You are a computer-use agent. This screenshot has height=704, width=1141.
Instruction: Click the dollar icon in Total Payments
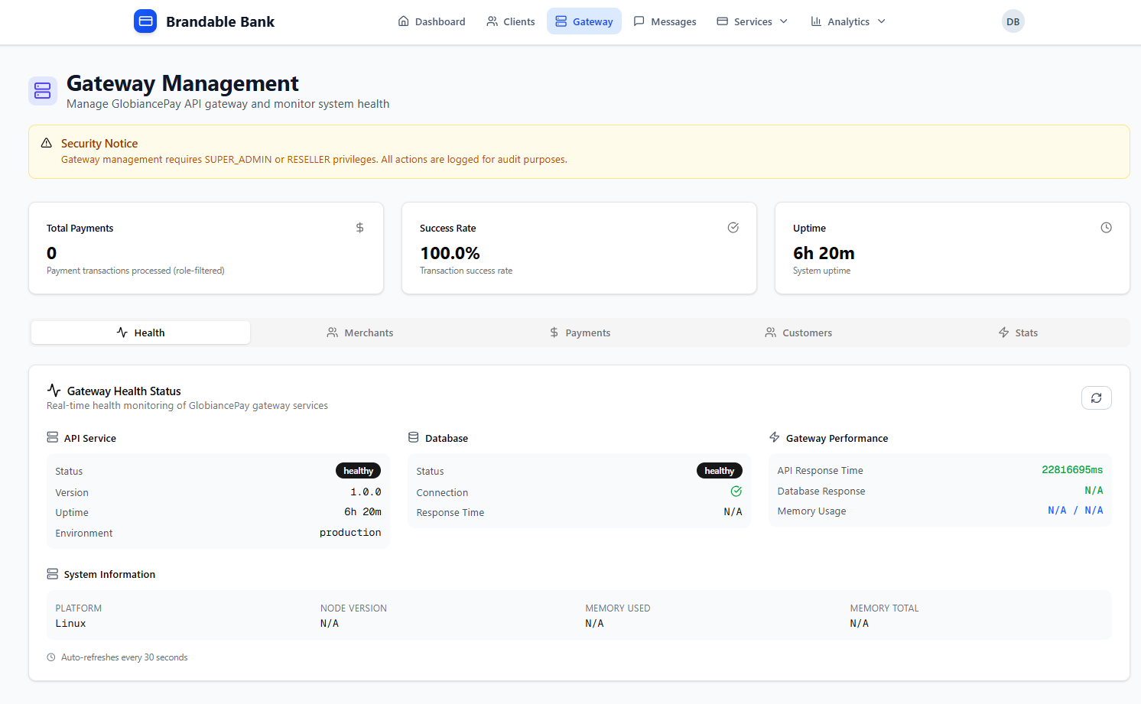point(359,228)
